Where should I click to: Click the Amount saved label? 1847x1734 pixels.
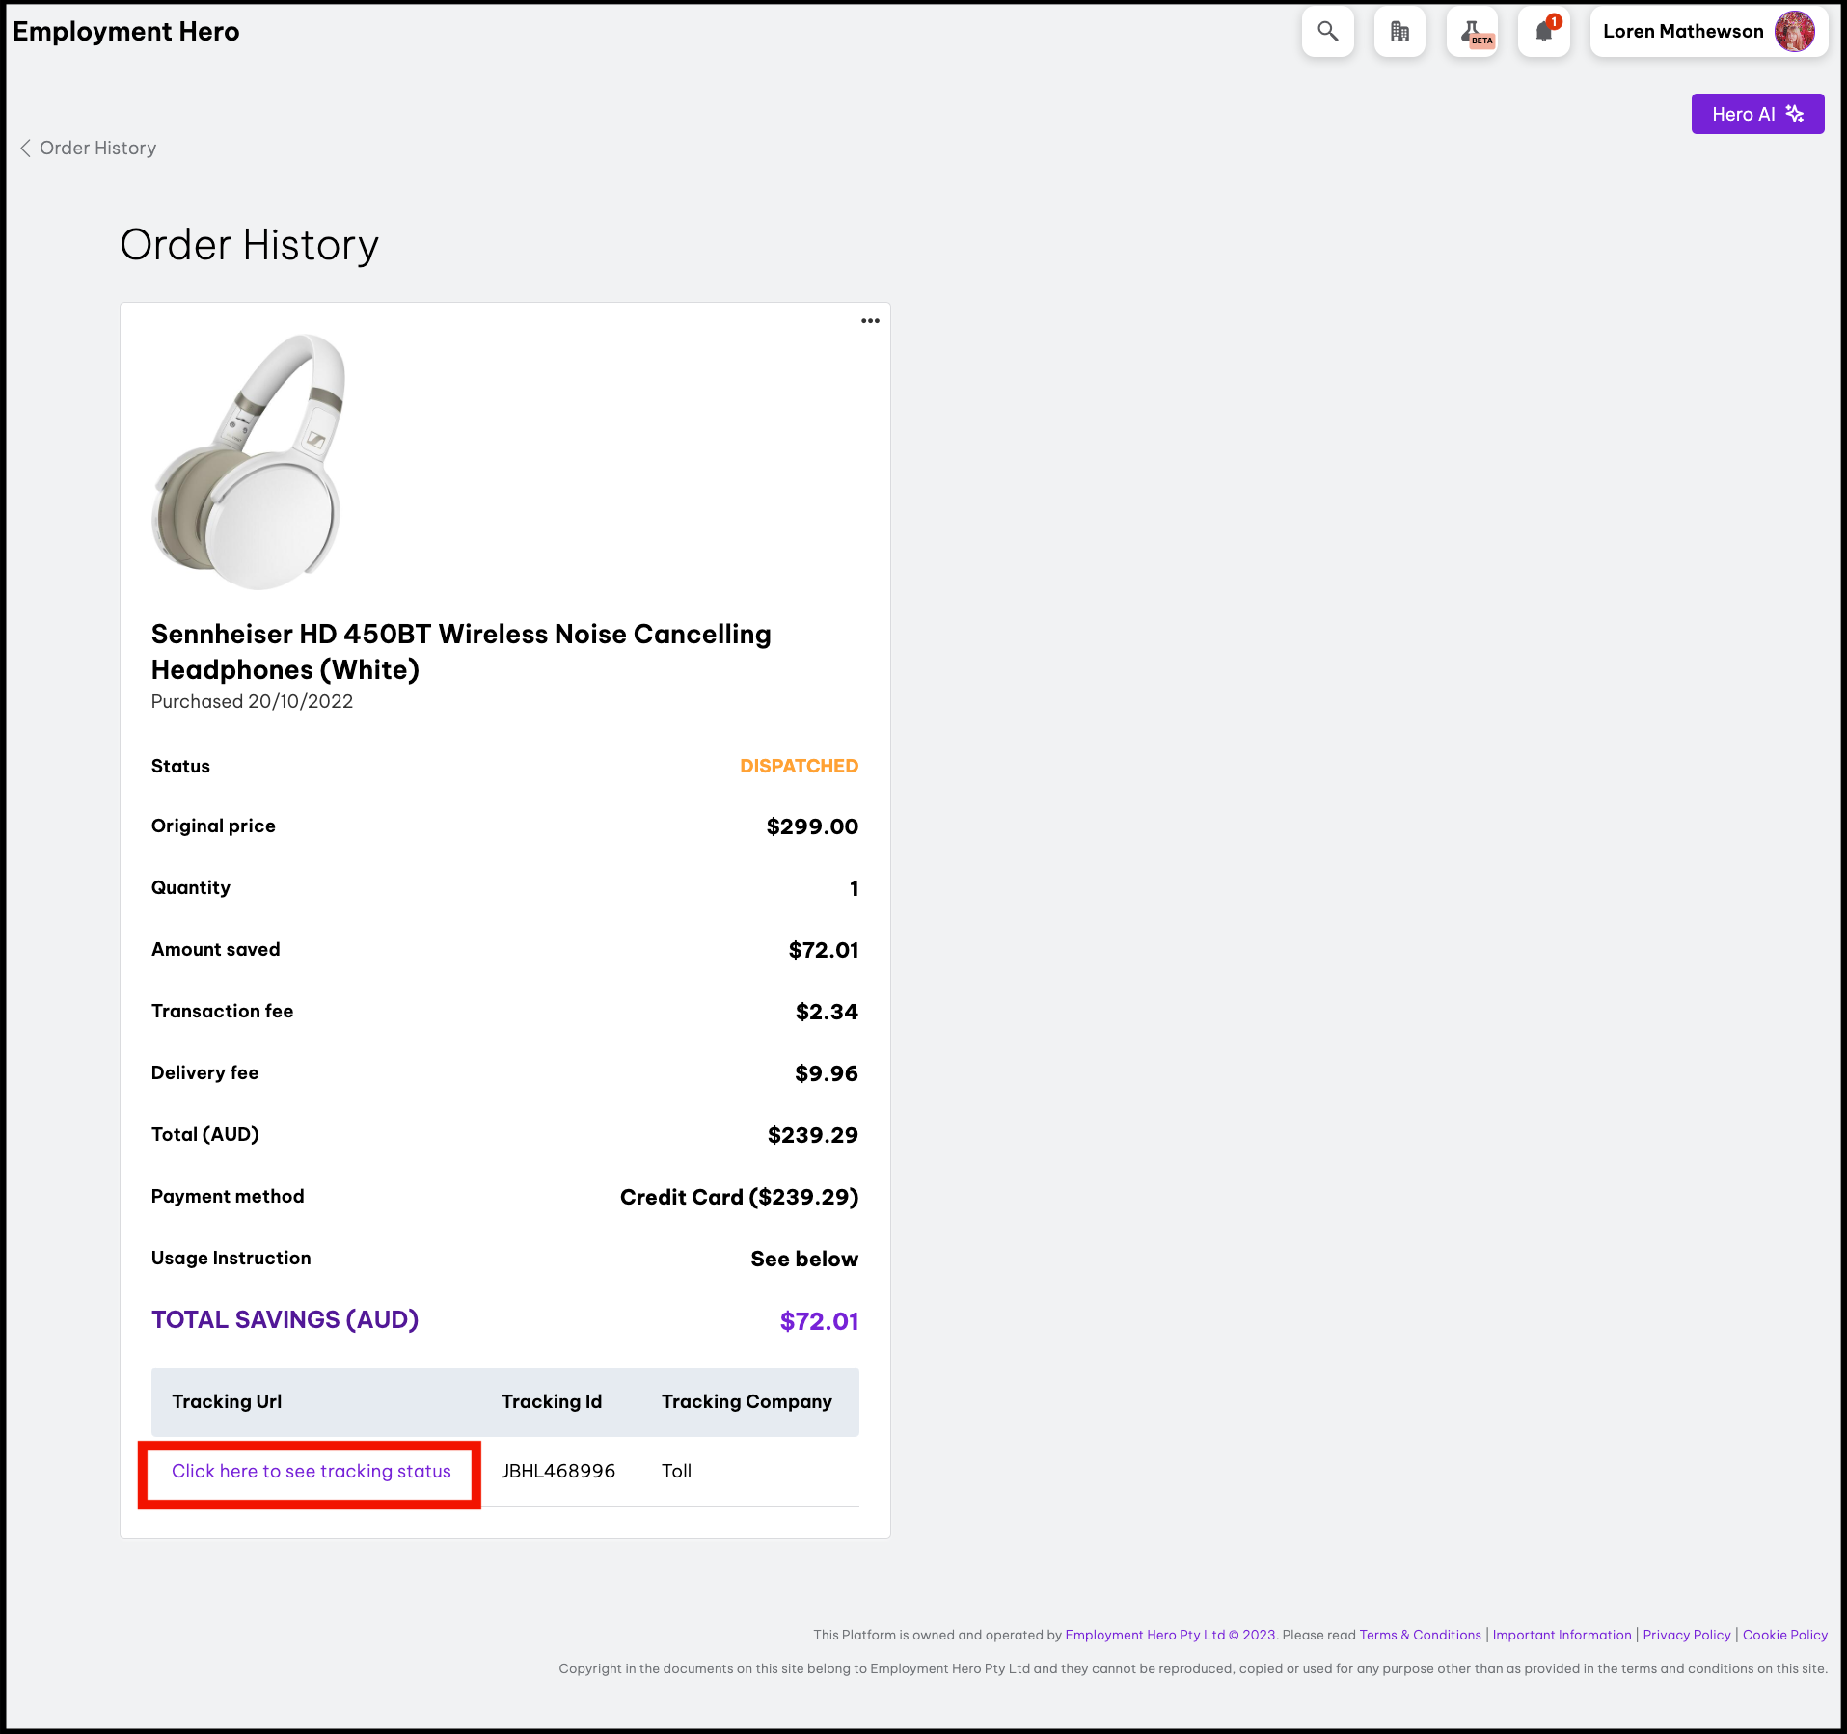tap(216, 949)
